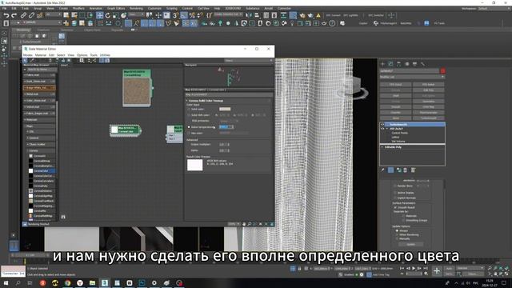Click the Pick Material eyedropper in Slate toolbar
The height and width of the screenshot is (288, 512).
point(32,61)
